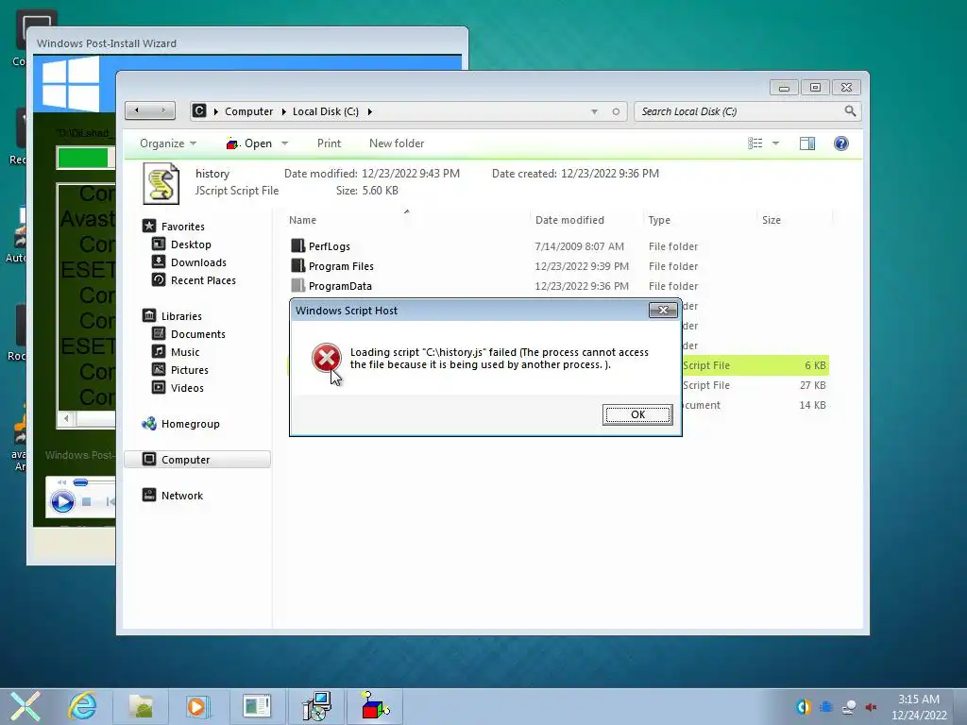Click the Forward arrow in Explorer
967x725 pixels.
click(162, 111)
